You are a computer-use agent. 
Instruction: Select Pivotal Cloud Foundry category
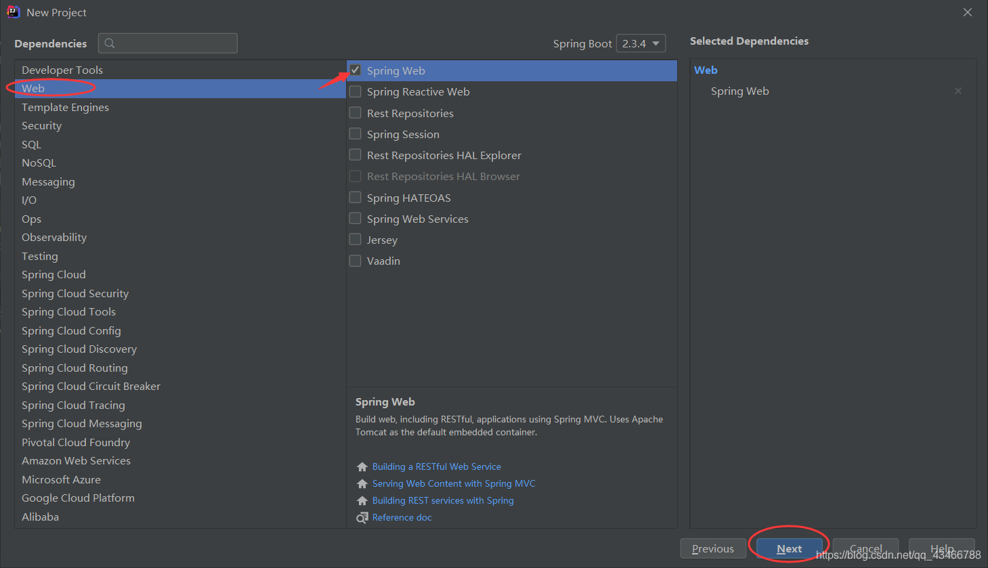coord(180,442)
